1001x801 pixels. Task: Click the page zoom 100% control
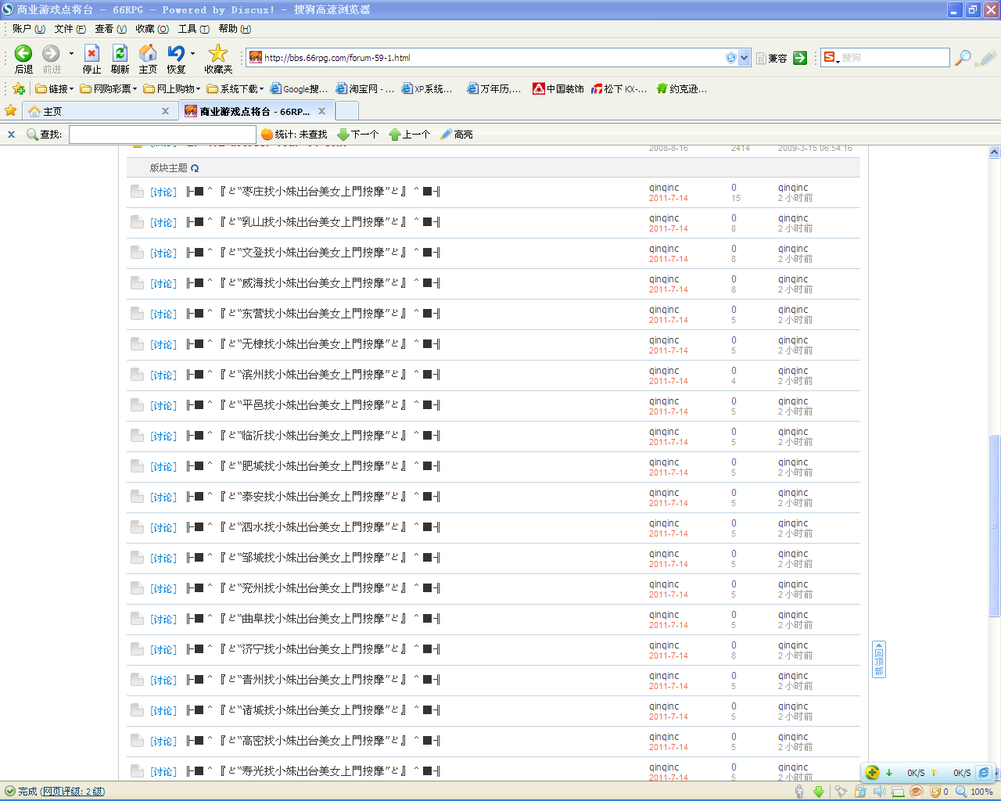974,792
